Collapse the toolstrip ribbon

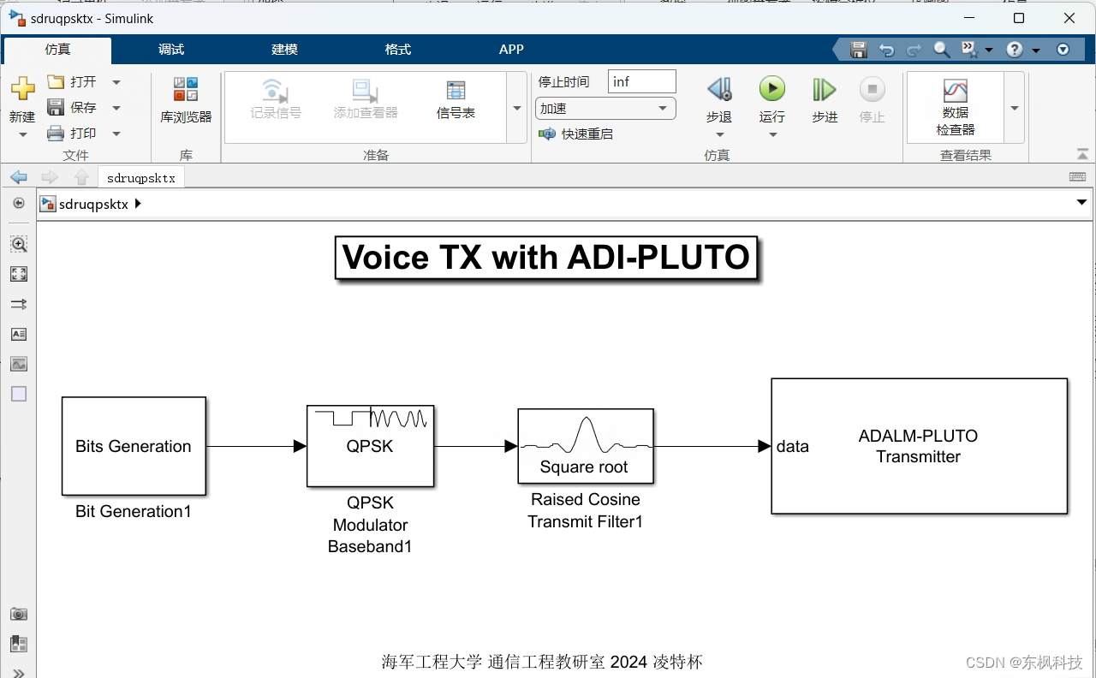pos(1083,154)
